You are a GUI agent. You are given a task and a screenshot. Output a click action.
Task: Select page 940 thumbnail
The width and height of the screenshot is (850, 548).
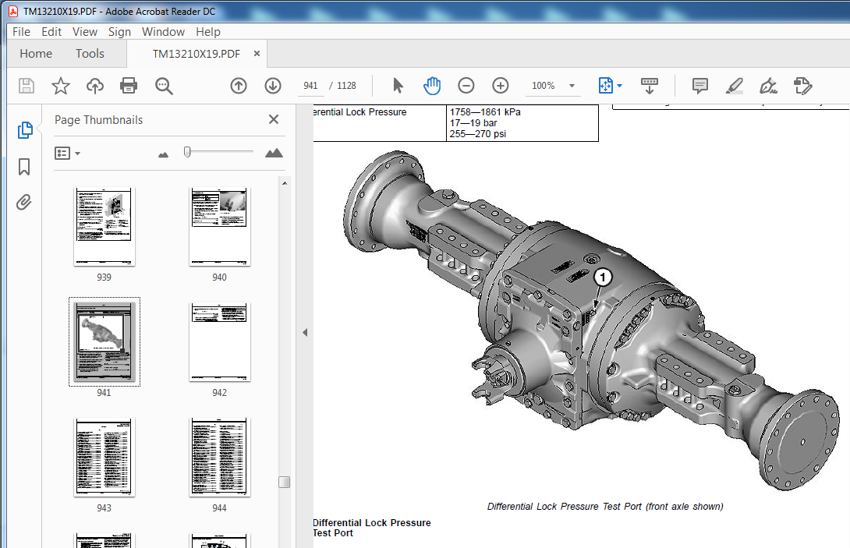coord(220,227)
